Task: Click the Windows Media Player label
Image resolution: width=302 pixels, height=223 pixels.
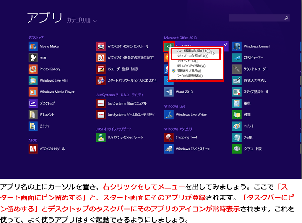Action: [x=57, y=92]
